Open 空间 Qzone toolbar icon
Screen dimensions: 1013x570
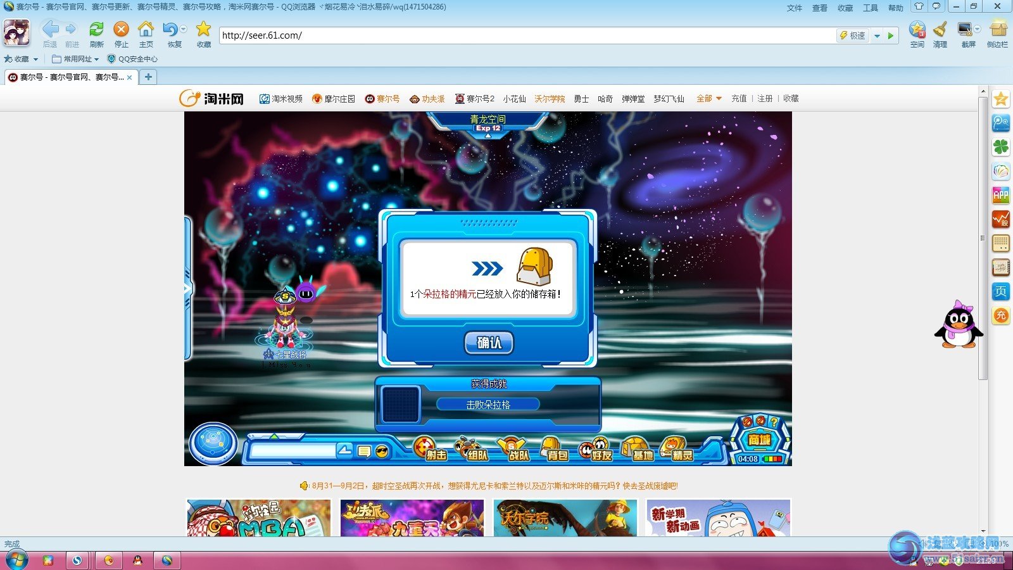[x=917, y=34]
